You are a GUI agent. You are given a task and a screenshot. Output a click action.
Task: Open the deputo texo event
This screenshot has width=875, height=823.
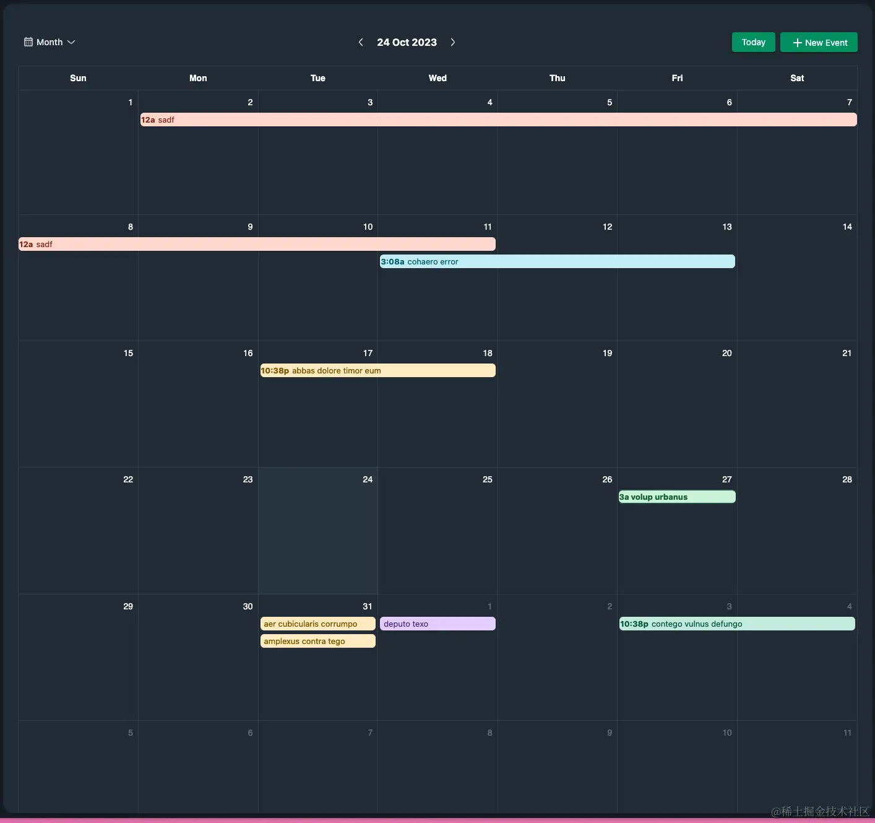(x=437, y=624)
